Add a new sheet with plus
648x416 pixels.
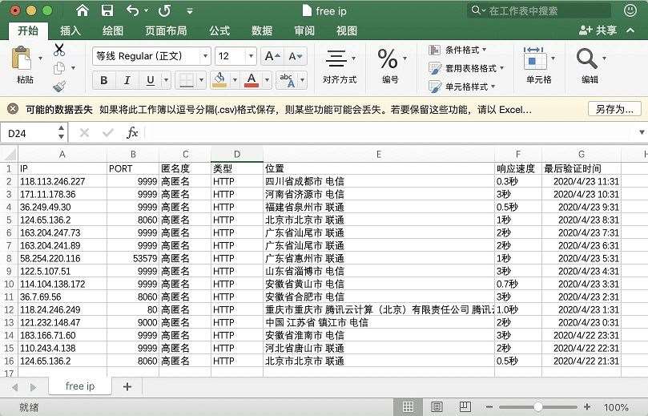pos(127,386)
